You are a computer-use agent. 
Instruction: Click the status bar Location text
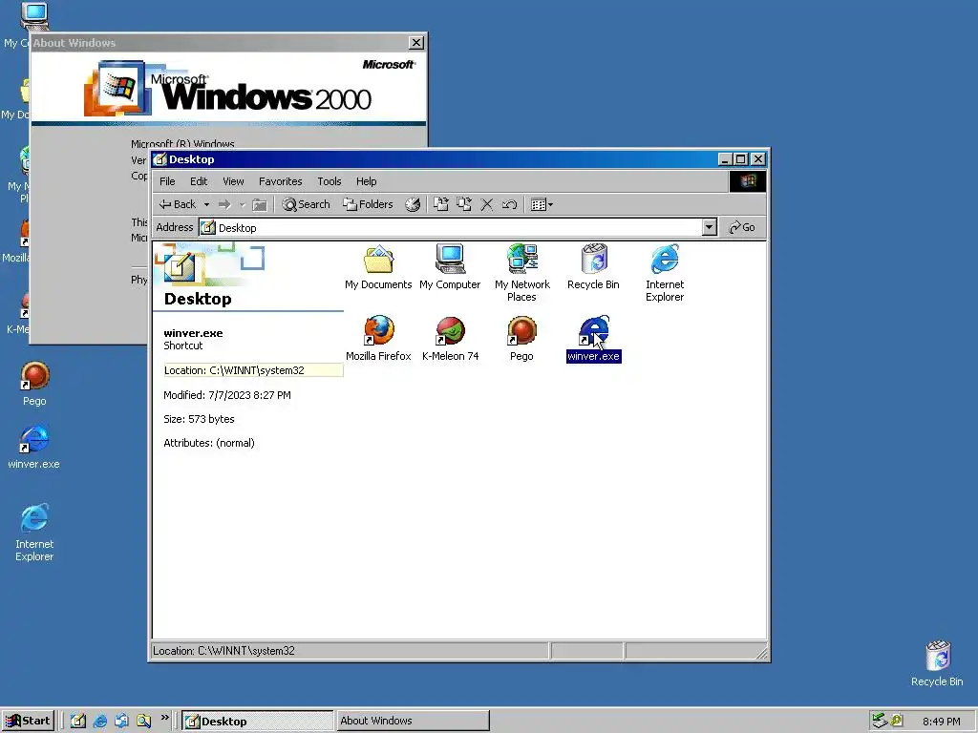(223, 651)
